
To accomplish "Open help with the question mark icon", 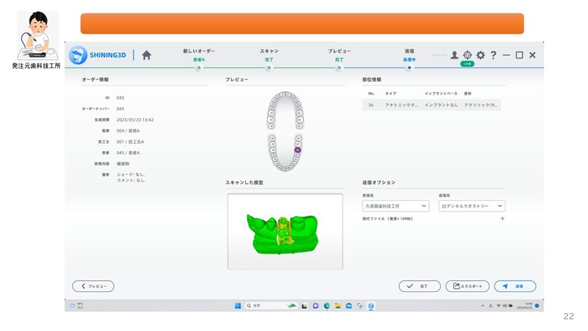I will tap(493, 55).
